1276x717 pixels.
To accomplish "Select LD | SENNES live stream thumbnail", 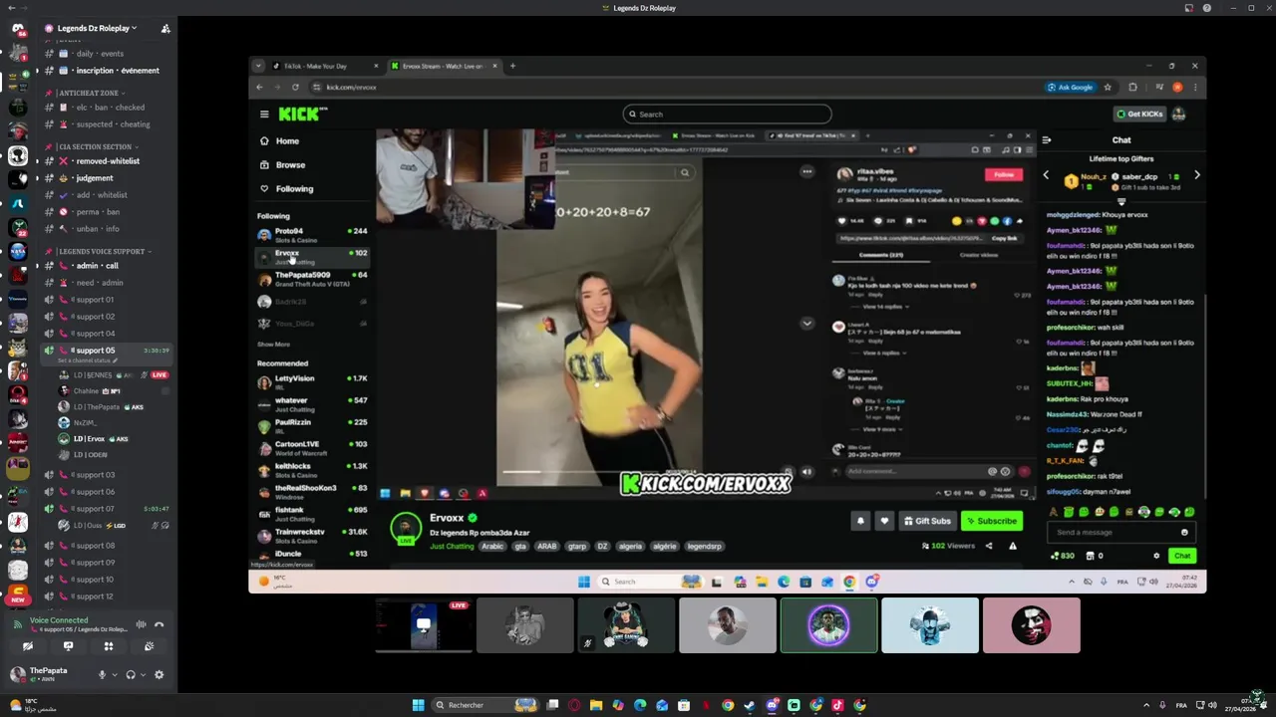I will coord(424,625).
